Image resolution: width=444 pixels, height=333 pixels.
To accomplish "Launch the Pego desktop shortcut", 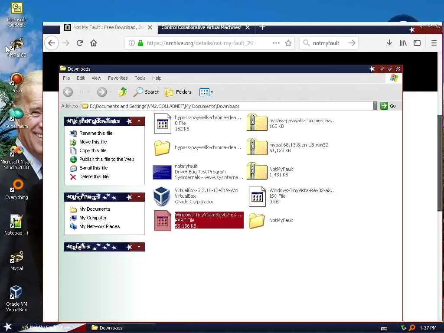I will pos(16,83).
